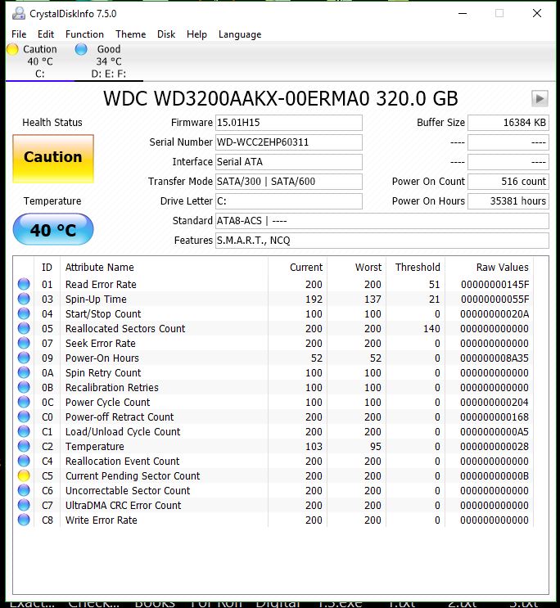Viewport: 560px width, 608px height.
Task: Click the Raw Values column header
Action: click(490, 267)
